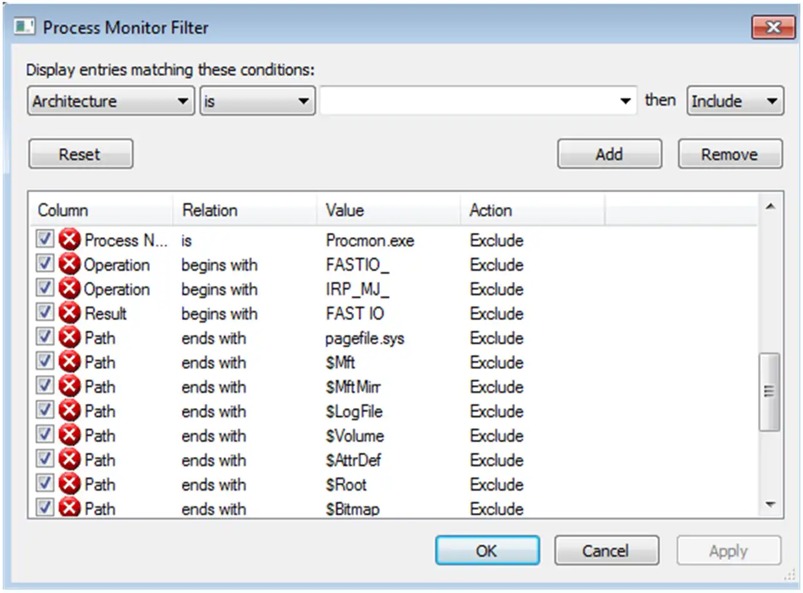
Task: Uncheck the $Root filter checkbox
Action: coord(44,484)
